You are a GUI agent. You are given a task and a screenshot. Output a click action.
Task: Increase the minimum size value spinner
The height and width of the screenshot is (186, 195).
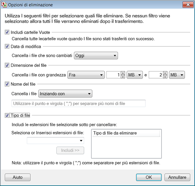click(123, 73)
